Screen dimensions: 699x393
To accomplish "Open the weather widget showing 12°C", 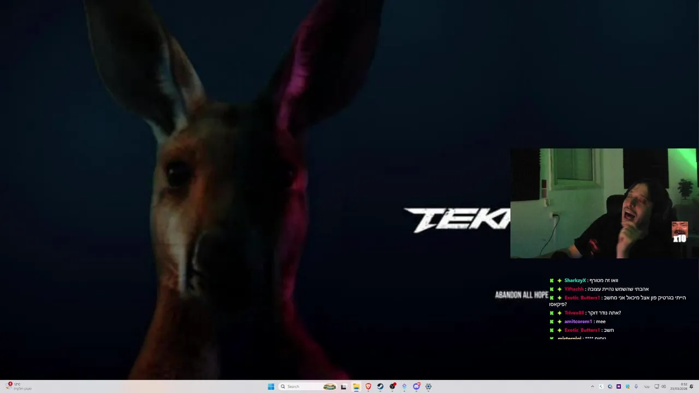I will pos(18,386).
